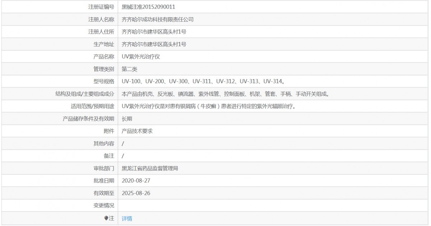
Task: Select attachment value 产品技术要求
Action: tap(137, 131)
